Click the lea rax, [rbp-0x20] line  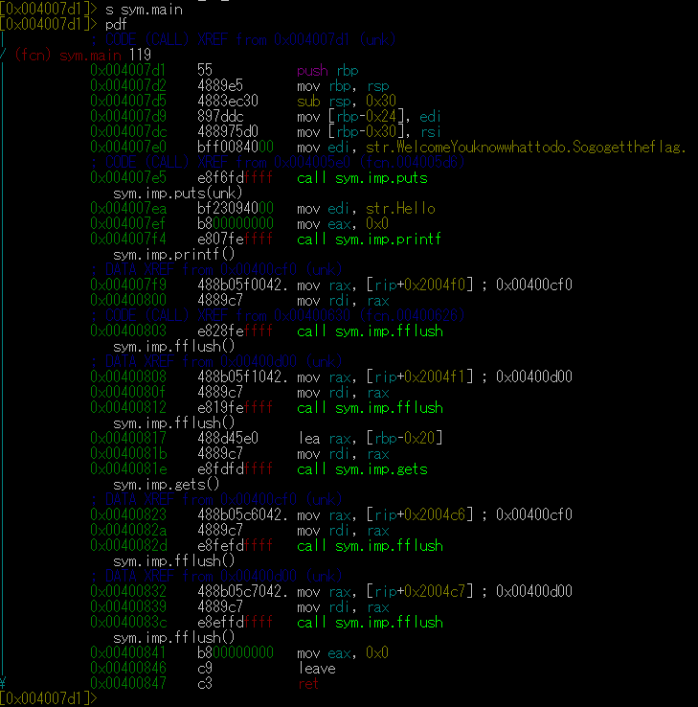click(x=266, y=438)
